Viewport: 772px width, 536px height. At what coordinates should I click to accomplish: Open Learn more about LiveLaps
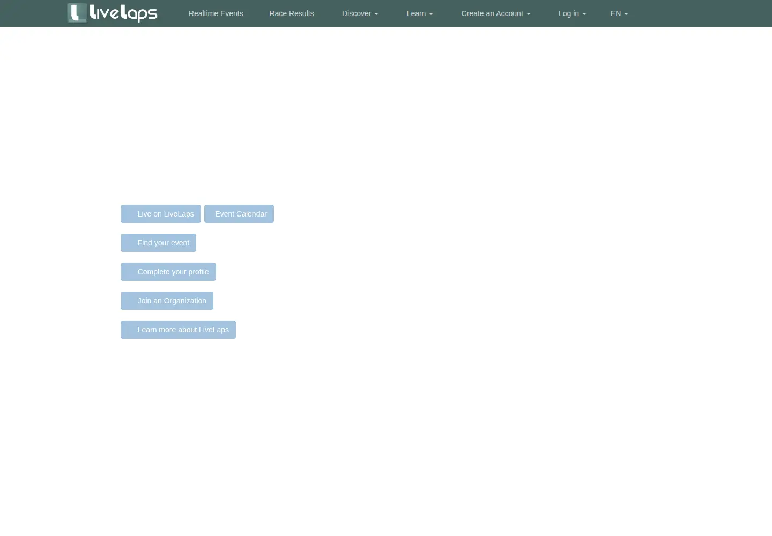click(178, 330)
